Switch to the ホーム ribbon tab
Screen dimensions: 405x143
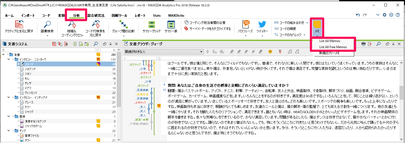[x=9, y=16]
